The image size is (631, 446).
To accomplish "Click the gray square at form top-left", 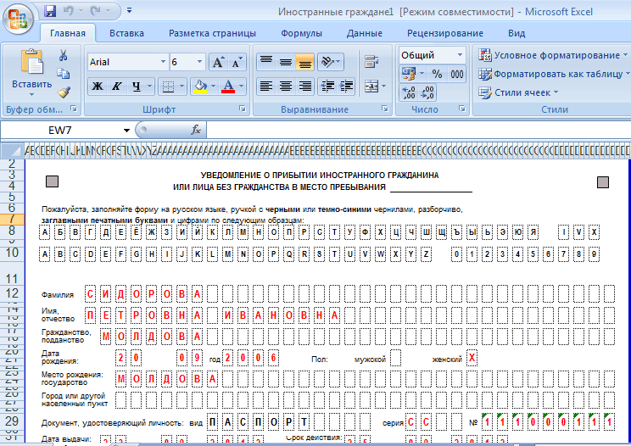I will [x=51, y=181].
